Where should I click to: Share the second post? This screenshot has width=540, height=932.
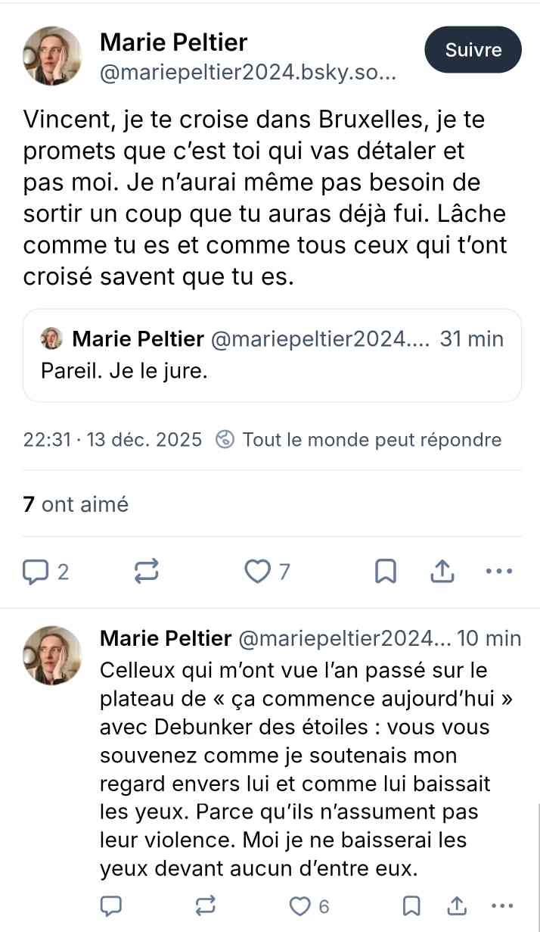click(x=457, y=906)
